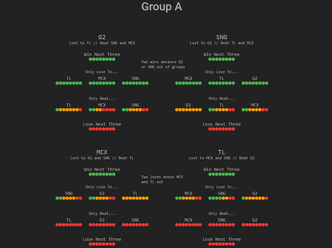Click SNG dot row in TL's Only Lose To
The height and width of the screenshot is (248, 332).
point(222,198)
